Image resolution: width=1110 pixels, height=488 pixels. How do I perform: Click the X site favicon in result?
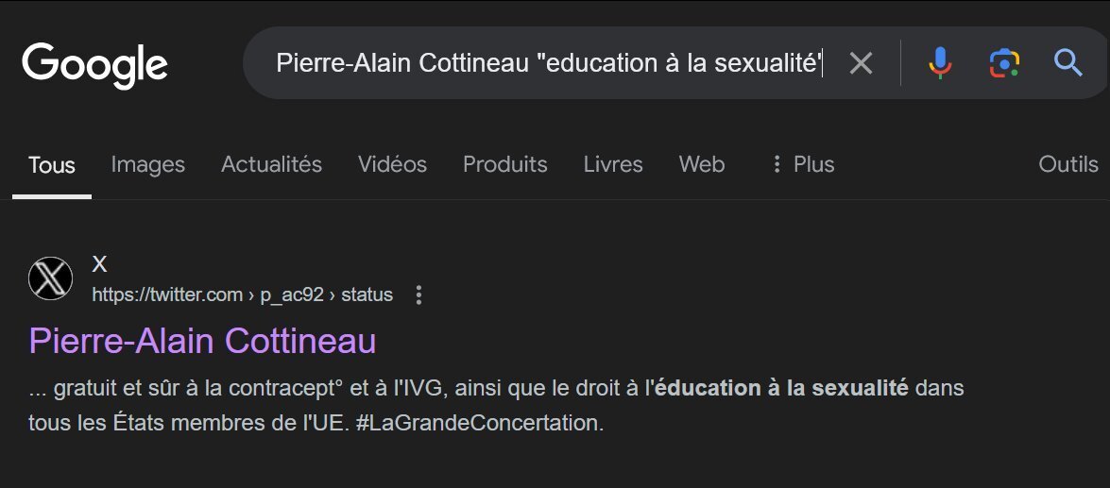point(50,278)
